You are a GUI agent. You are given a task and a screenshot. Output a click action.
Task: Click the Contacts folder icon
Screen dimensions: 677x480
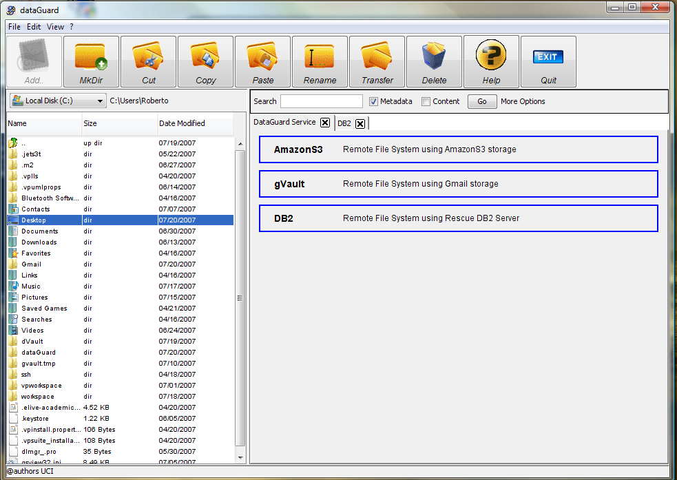(13, 209)
